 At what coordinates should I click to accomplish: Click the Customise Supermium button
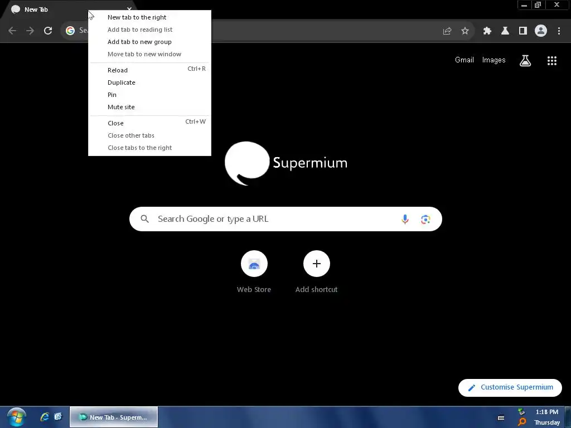(510, 388)
